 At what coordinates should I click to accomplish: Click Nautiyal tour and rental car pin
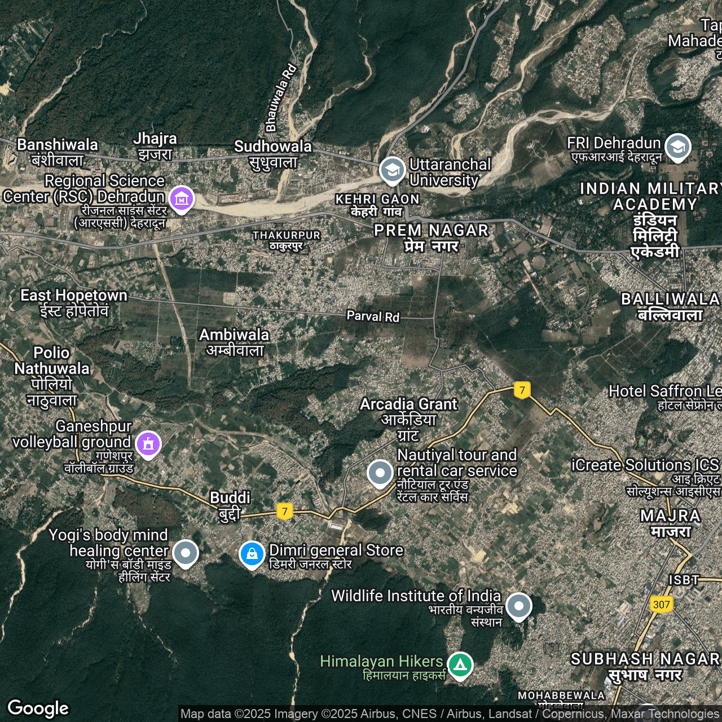[380, 473]
